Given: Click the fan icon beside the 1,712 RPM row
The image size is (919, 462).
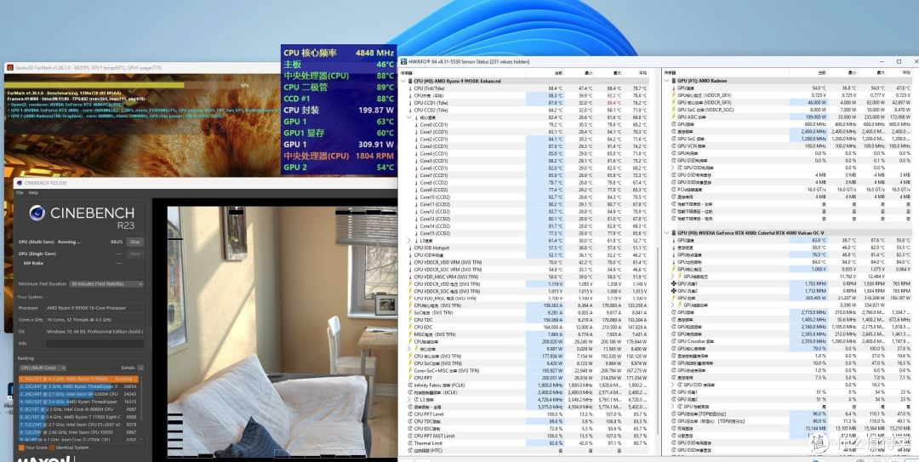Looking at the screenshot, I should pyautogui.click(x=673, y=291).
